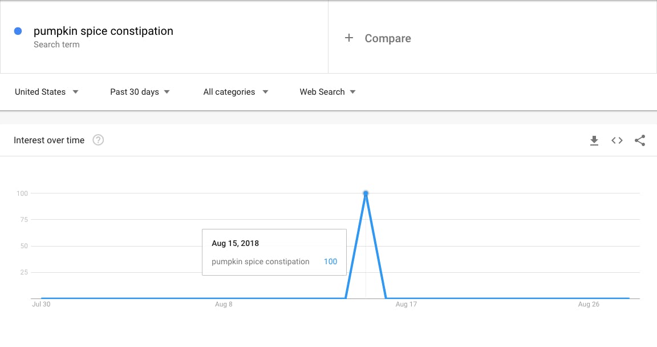Open the Past 30 days time range dropdown
The height and width of the screenshot is (347, 657).
(140, 92)
